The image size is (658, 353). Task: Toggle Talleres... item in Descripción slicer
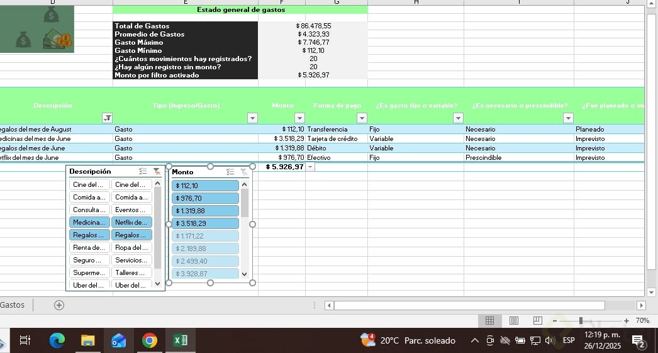tap(131, 272)
